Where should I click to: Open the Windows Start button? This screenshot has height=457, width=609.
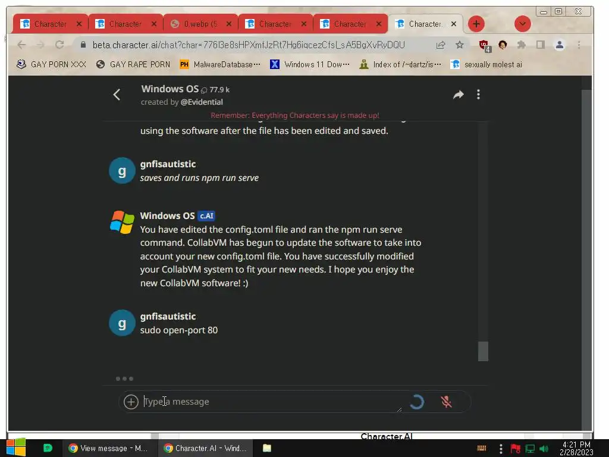[x=16, y=447]
